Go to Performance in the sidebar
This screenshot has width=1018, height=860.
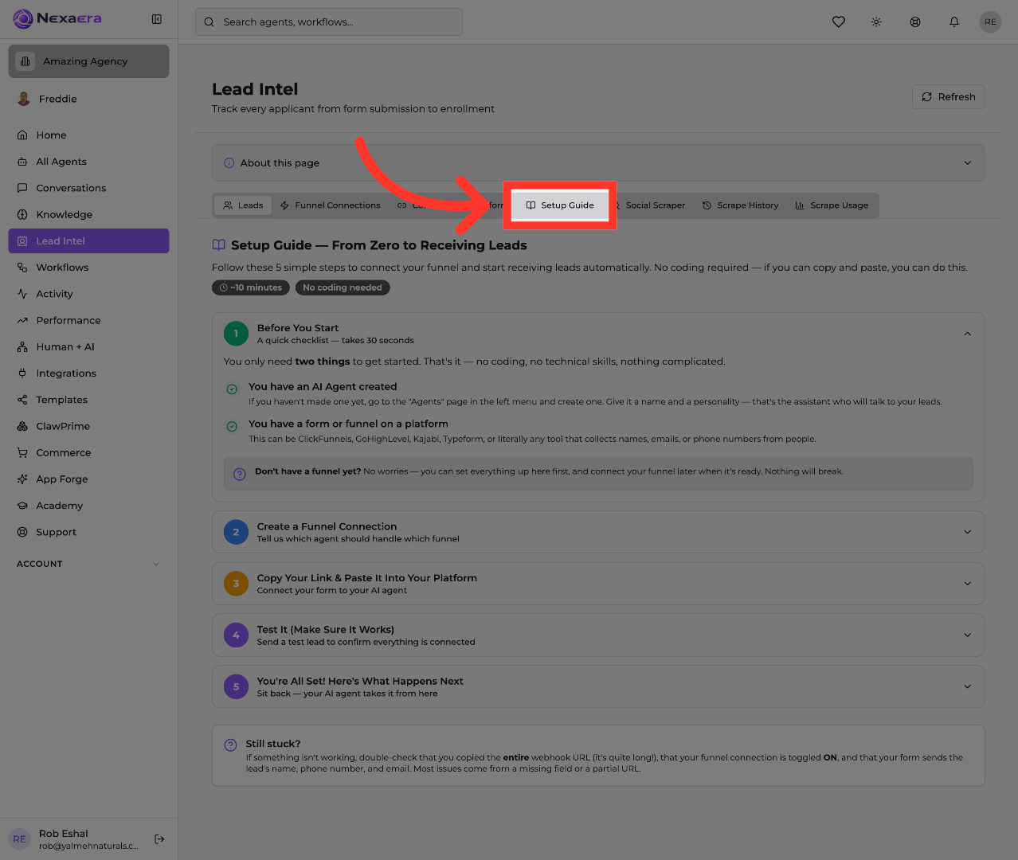[x=88, y=320]
